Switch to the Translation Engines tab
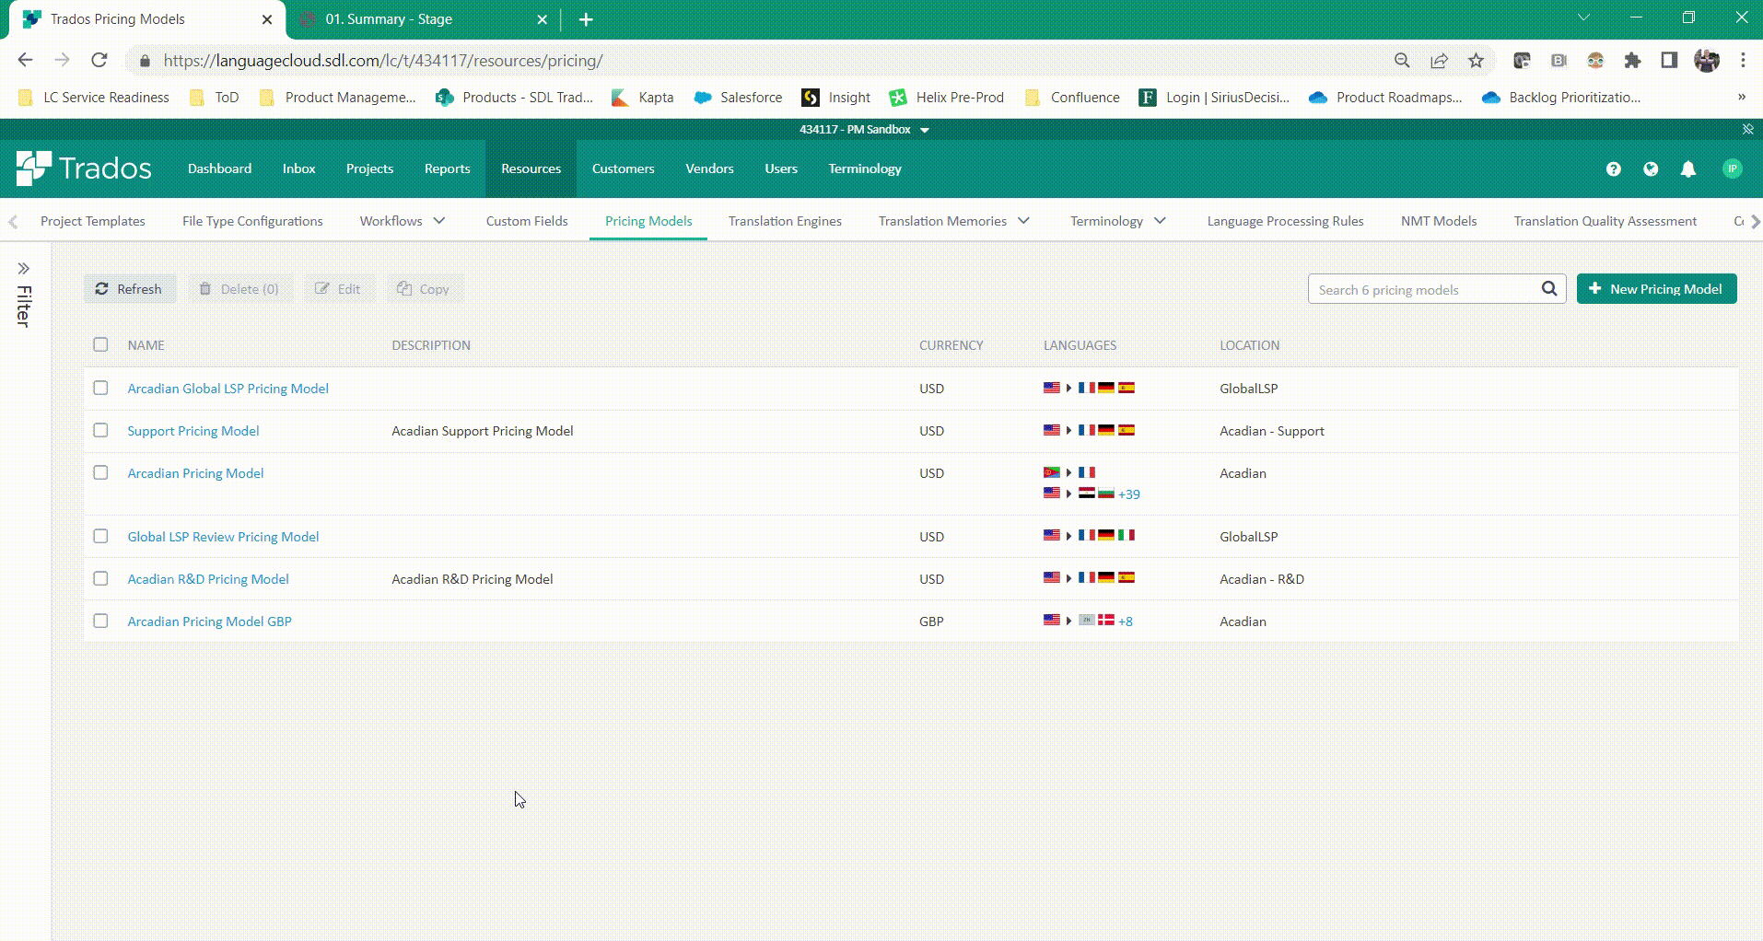This screenshot has height=941, width=1763. click(x=785, y=221)
